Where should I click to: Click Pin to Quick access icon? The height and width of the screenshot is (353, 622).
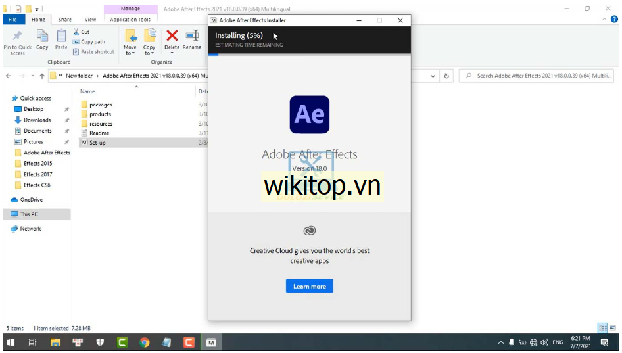tap(17, 36)
